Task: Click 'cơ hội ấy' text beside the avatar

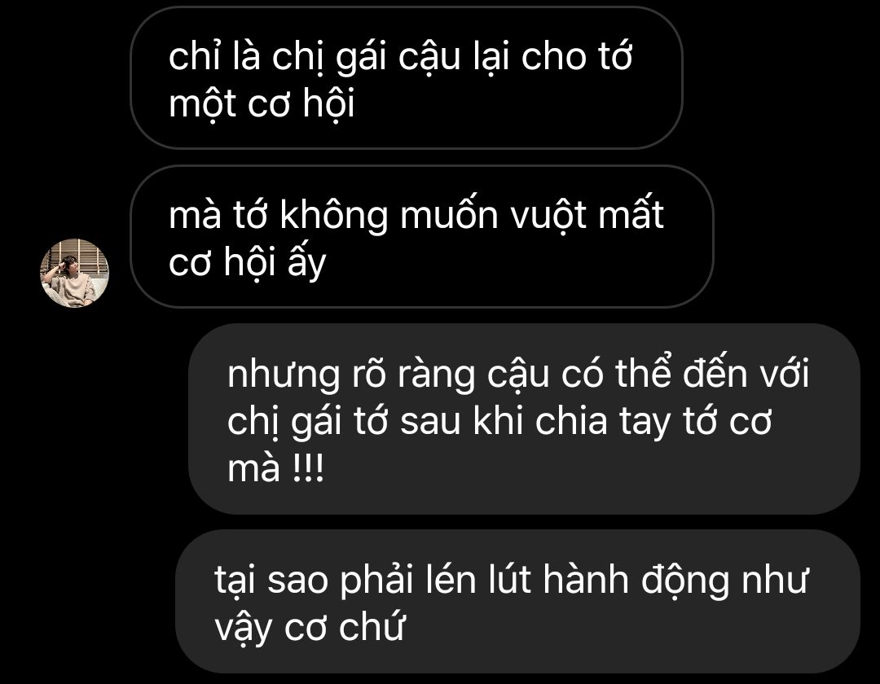Action: click(x=247, y=263)
